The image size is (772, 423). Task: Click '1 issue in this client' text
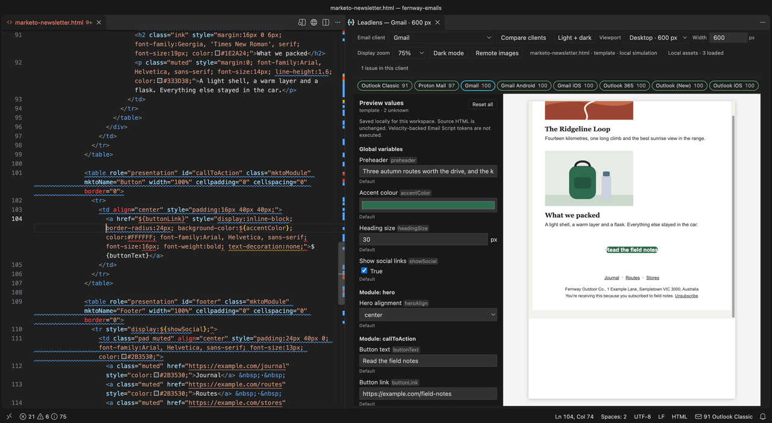385,68
